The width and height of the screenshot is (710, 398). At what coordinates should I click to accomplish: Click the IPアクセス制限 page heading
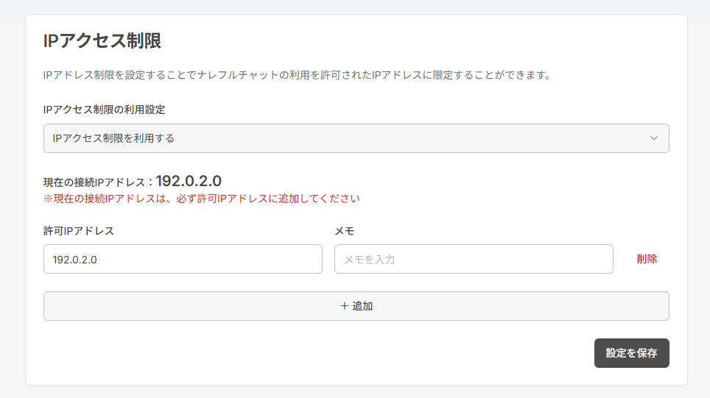tap(102, 41)
